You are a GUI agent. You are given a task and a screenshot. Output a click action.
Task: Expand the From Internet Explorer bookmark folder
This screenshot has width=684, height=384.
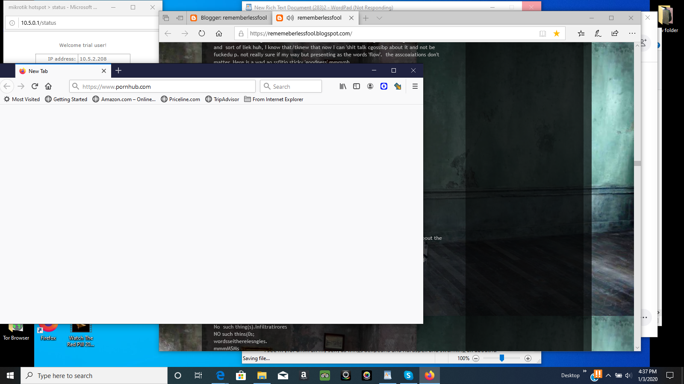pos(274,99)
